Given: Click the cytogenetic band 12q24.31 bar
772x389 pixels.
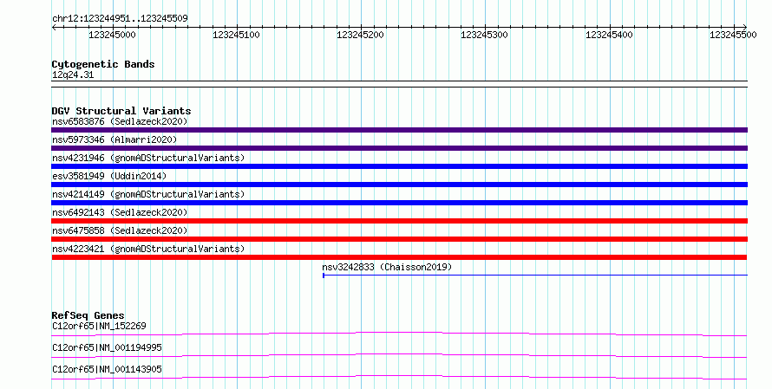Looking at the screenshot, I should point(399,84).
